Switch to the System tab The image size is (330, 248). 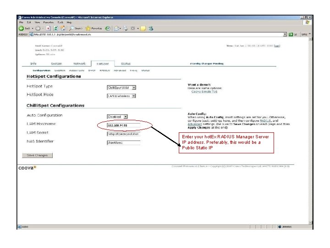(56, 63)
